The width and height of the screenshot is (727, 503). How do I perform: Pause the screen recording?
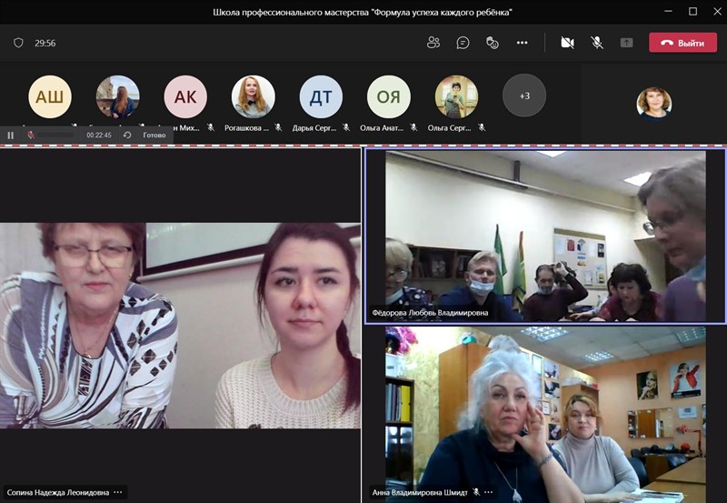11,135
